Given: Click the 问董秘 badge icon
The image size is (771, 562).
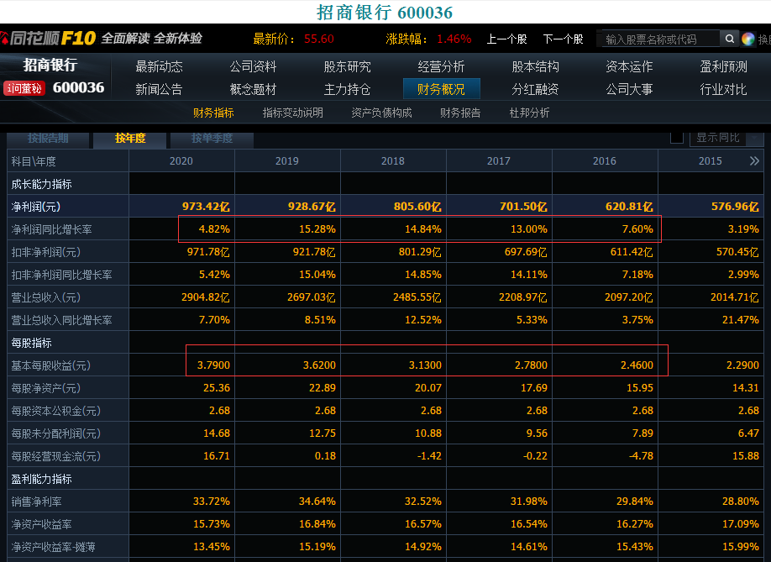Looking at the screenshot, I should [x=24, y=87].
